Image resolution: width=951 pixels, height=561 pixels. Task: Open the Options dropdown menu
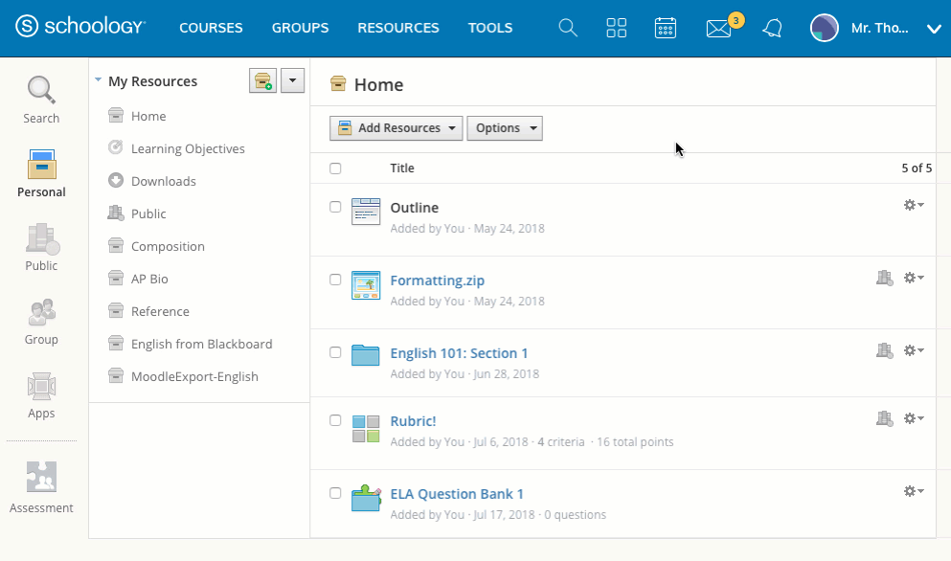504,128
